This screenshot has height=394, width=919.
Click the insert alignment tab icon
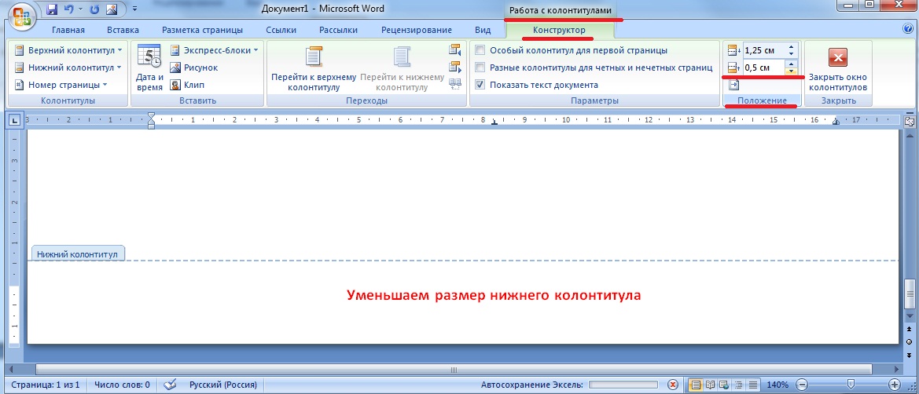733,85
